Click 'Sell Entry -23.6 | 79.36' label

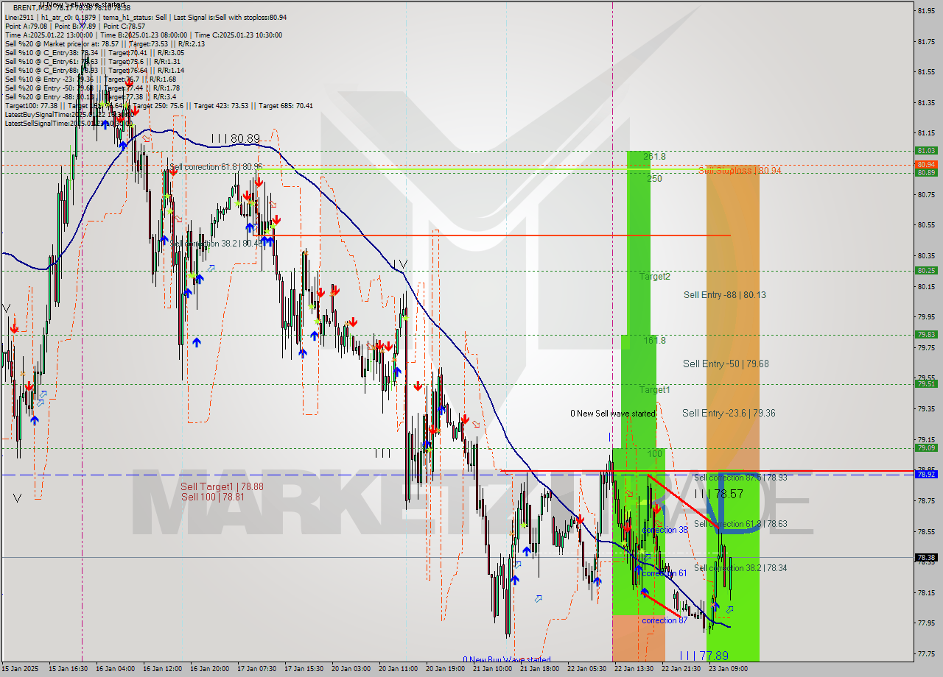pyautogui.click(x=729, y=414)
